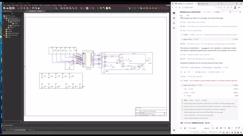Screen dimensions: 243x136
Task: Expand the Design Cache node
Action: [9, 26]
